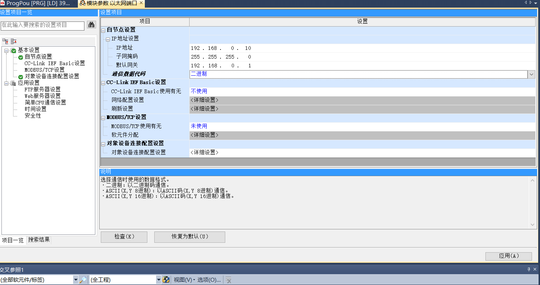Pin the 交叉参照1 panel with pushpin
Viewport: 540px width, 285px height.
click(529, 270)
